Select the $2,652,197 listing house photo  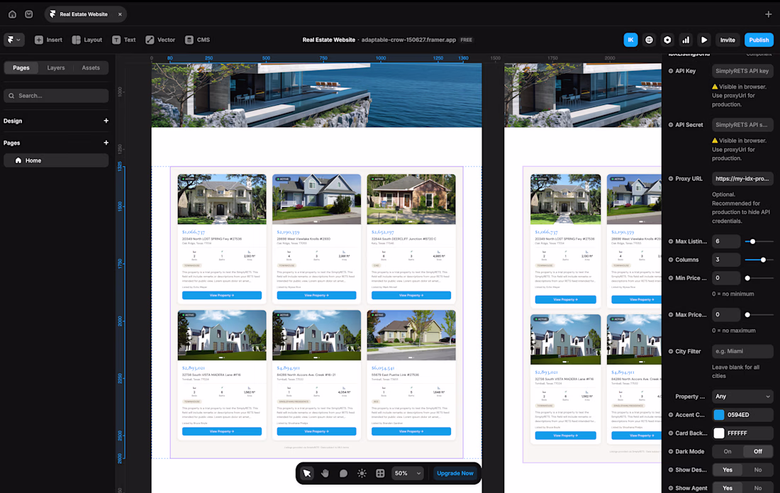click(411, 199)
